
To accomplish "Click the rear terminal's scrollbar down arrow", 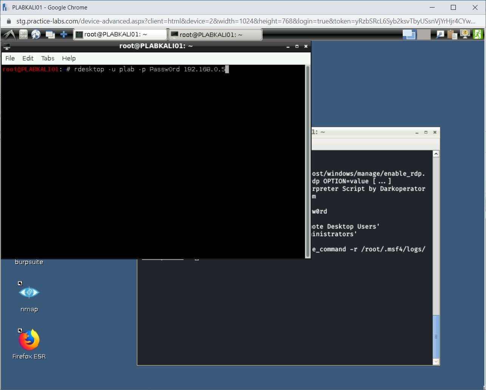I will 436,362.
